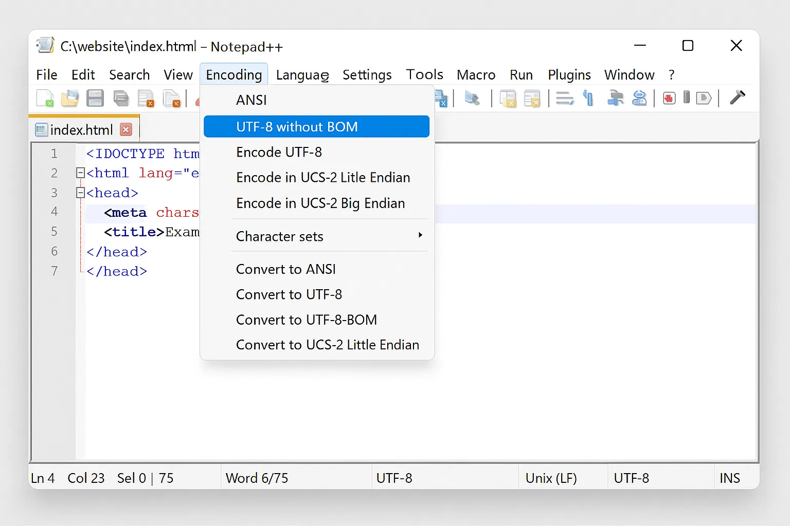Collapse the html fold marker on line 2

(x=80, y=173)
